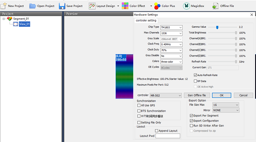
Task: Open the Colors three-color dropdown
Action: (172, 62)
